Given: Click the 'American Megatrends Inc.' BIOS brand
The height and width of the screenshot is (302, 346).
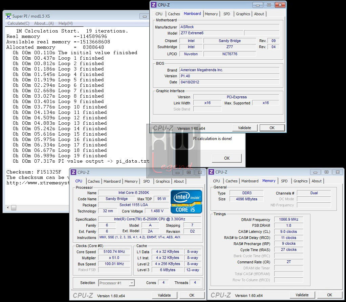Looking at the screenshot, I should [x=230, y=70].
